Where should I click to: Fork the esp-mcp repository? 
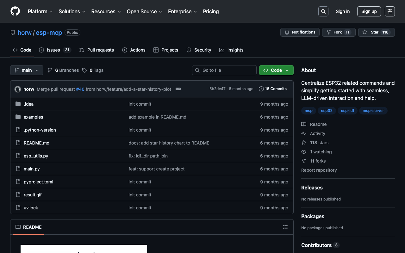339,32
